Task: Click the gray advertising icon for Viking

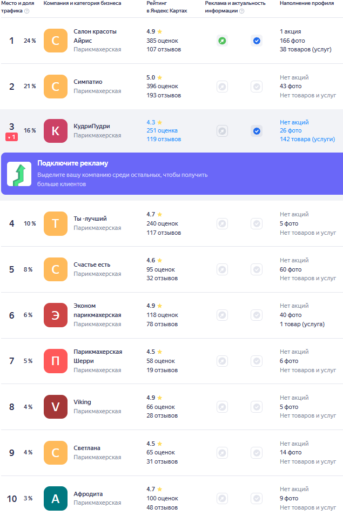Action: tap(222, 407)
